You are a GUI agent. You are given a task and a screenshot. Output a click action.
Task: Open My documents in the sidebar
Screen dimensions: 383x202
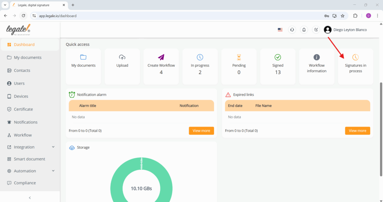point(30,58)
